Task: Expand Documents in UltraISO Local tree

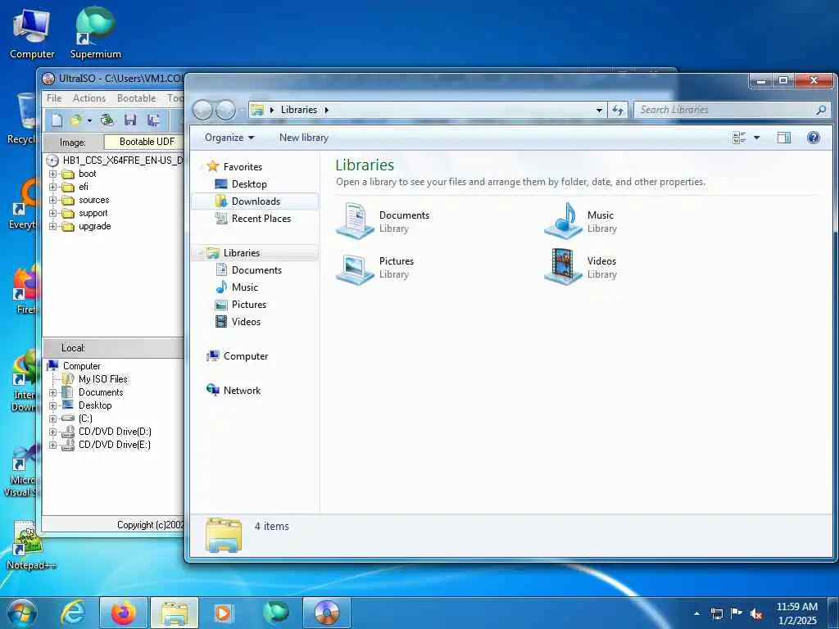Action: [x=52, y=392]
